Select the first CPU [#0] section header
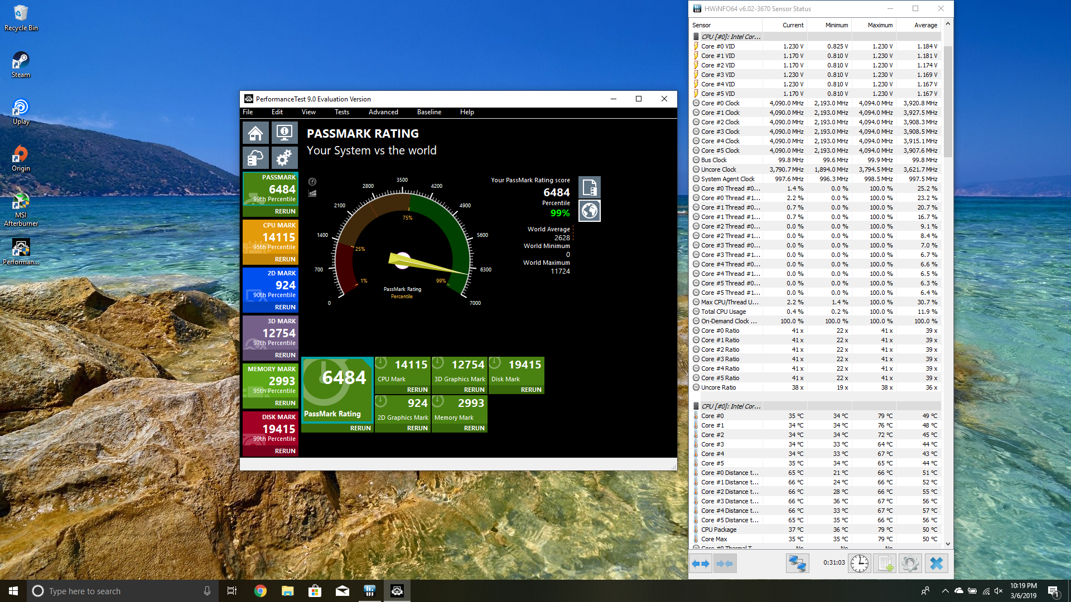 (816, 37)
